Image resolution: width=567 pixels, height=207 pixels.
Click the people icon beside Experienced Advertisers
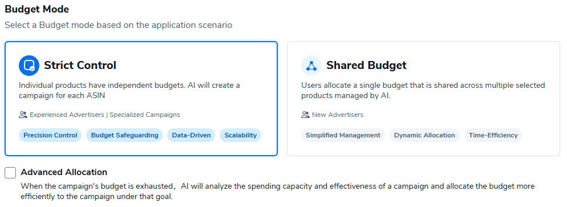[x=23, y=115]
